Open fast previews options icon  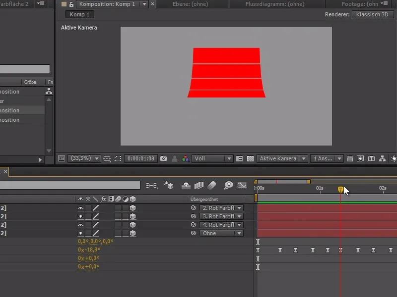(x=360, y=158)
